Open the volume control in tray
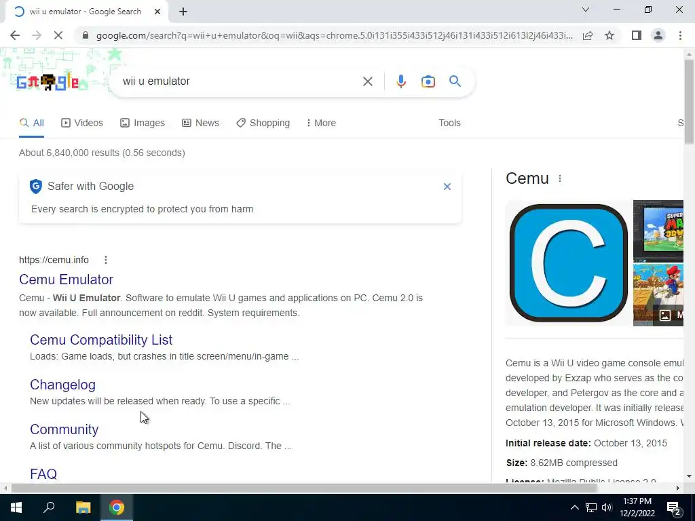This screenshot has width=695, height=521. (607, 507)
